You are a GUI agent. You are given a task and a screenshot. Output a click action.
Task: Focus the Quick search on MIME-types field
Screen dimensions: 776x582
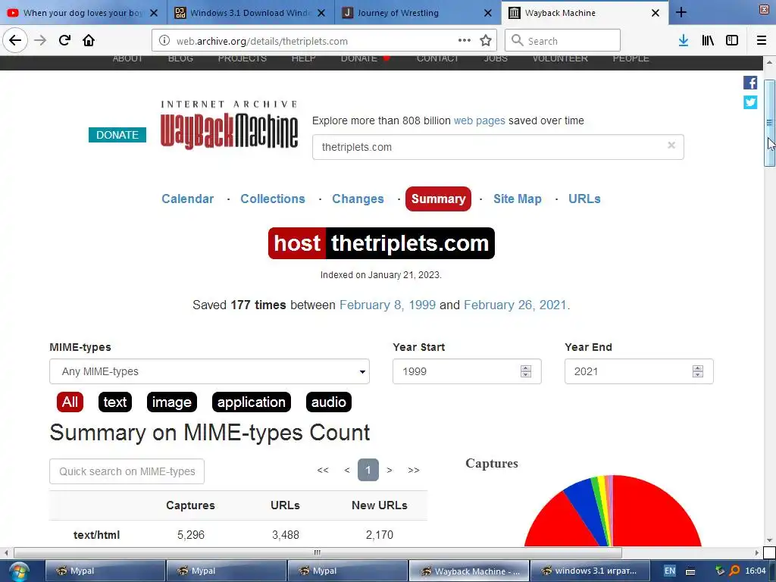point(127,471)
